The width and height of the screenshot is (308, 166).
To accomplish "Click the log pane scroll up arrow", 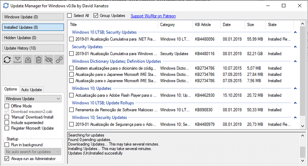I will click(302, 135).
